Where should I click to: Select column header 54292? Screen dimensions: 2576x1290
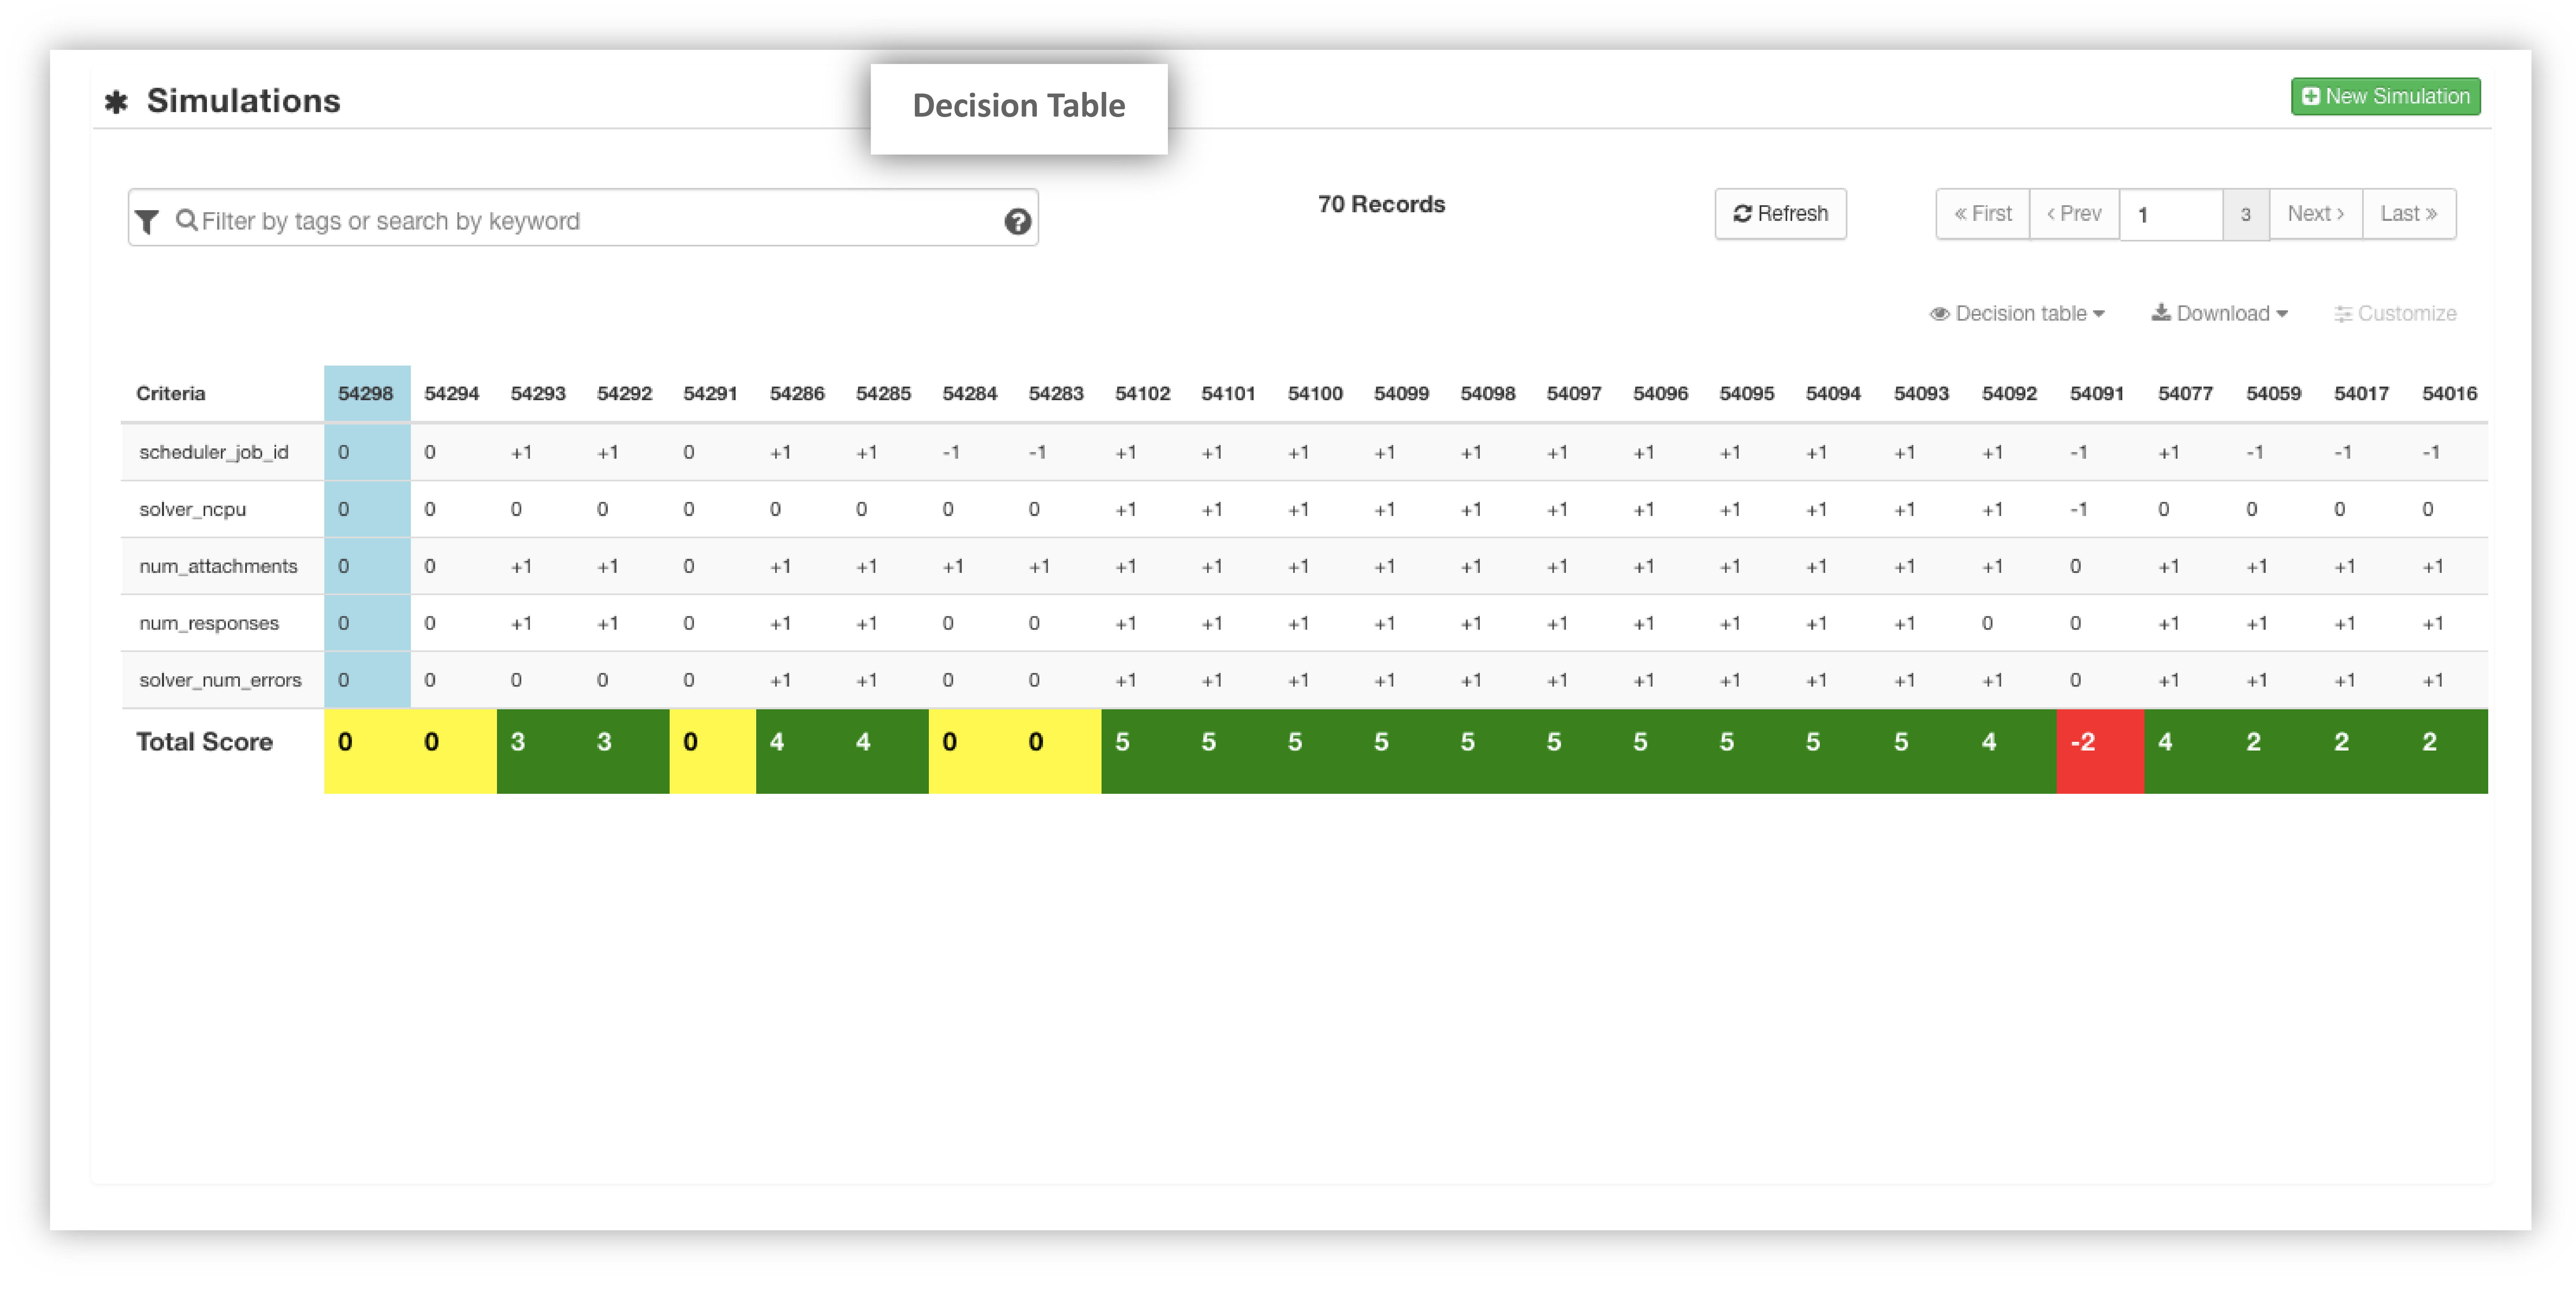tap(625, 393)
